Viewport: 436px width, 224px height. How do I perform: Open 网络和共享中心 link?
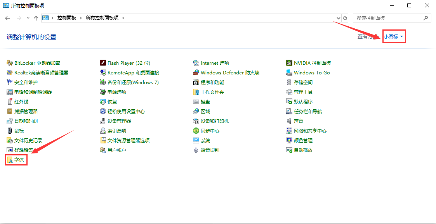point(310,131)
